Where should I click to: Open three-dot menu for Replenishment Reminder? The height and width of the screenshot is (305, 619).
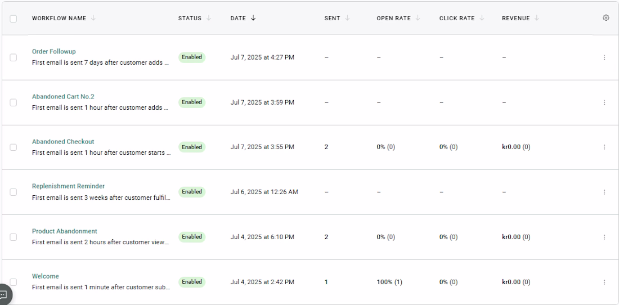tap(604, 192)
